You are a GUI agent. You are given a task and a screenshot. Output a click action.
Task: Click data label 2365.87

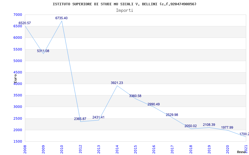tap(80, 119)
